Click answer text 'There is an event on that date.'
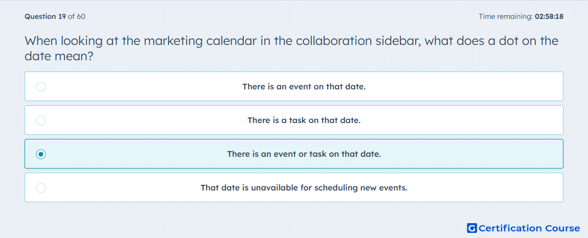The height and width of the screenshot is (238, 588). coord(304,87)
